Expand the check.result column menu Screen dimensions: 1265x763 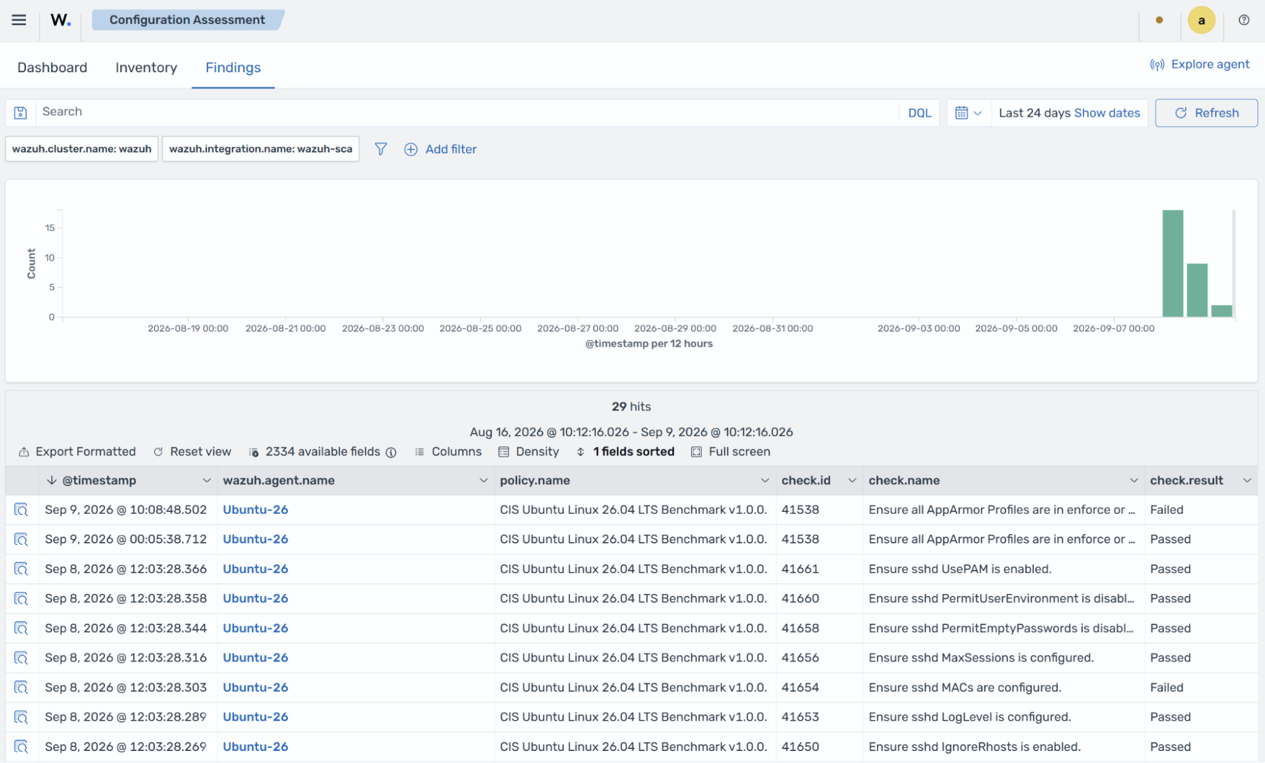[x=1247, y=480]
